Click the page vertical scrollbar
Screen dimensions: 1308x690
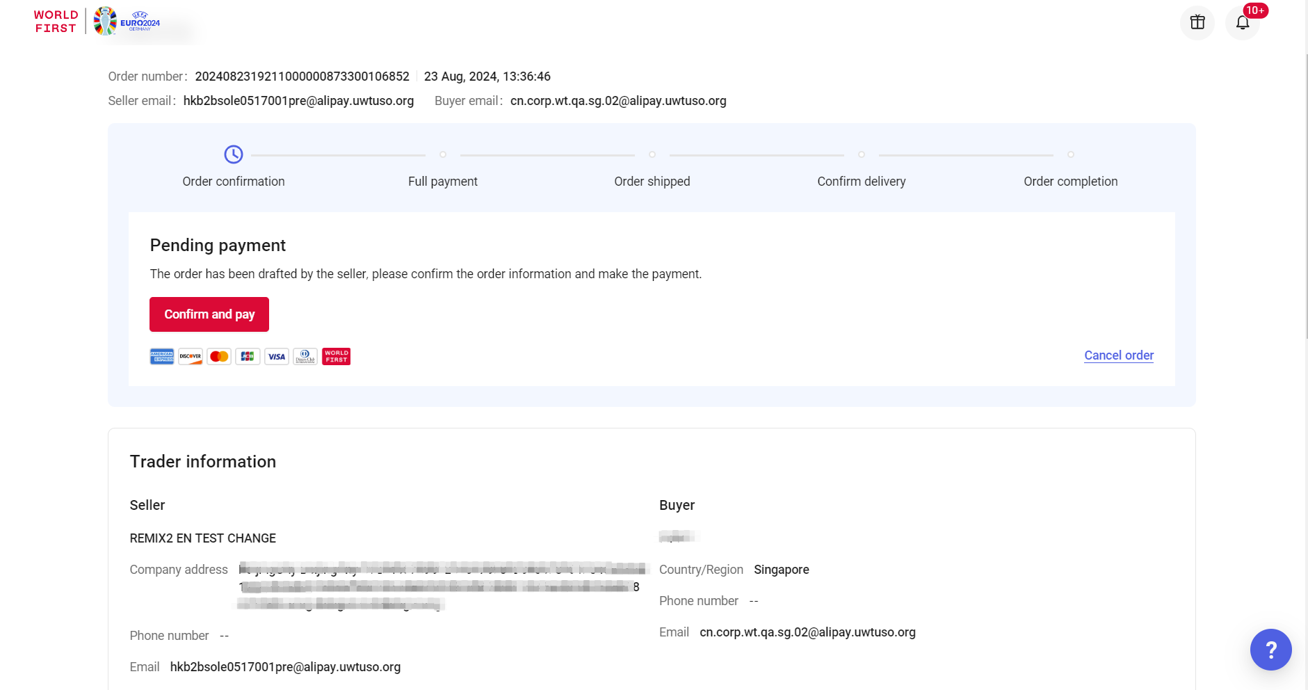click(x=1305, y=209)
